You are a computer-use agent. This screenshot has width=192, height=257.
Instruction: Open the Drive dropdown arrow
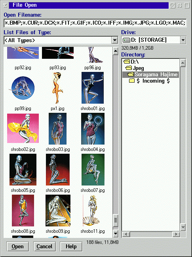[x=183, y=40]
